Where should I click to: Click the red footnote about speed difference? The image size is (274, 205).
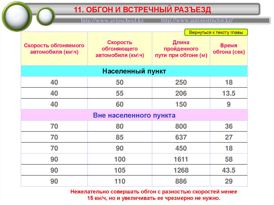point(154,195)
